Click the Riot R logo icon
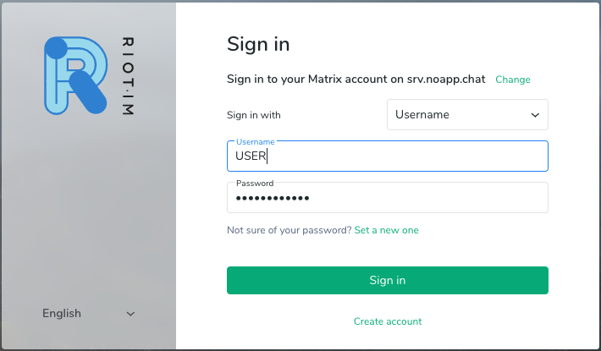Screen dimensions: 601x351 click(x=76, y=75)
